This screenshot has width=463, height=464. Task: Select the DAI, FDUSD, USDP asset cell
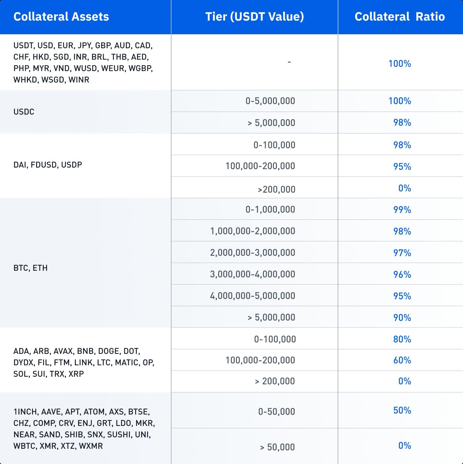[x=48, y=165]
